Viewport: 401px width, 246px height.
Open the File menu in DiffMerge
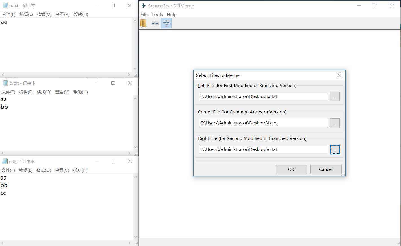144,14
